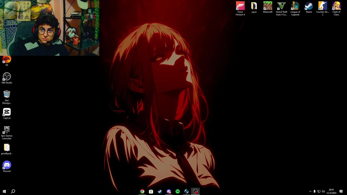Switch to OBS Studio in the taskbar

[x=195, y=191]
